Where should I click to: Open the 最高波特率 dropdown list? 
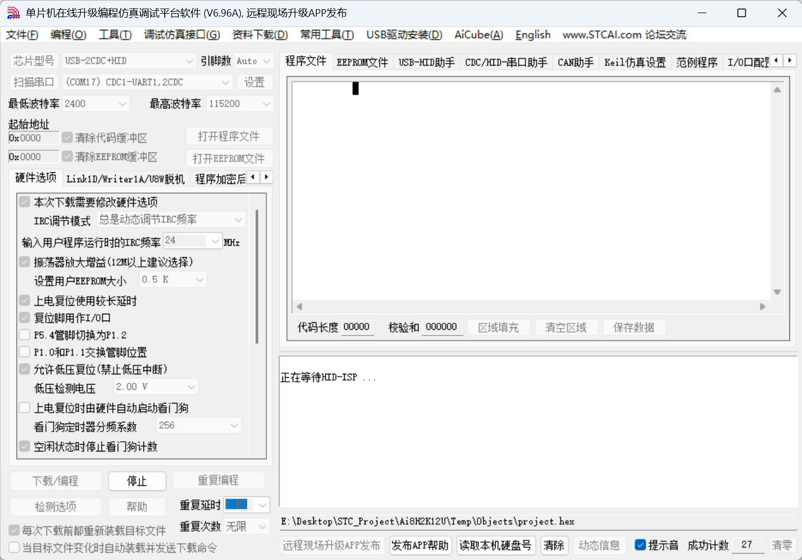click(266, 104)
